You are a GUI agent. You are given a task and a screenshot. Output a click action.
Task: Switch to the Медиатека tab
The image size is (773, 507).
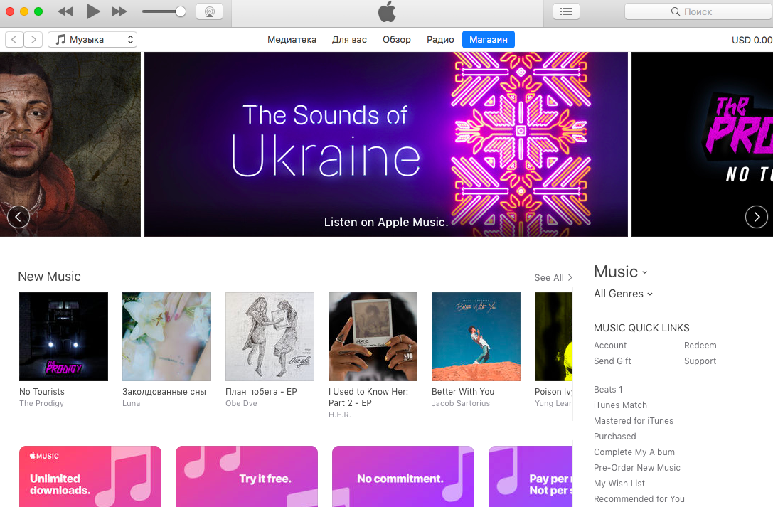pyautogui.click(x=292, y=39)
